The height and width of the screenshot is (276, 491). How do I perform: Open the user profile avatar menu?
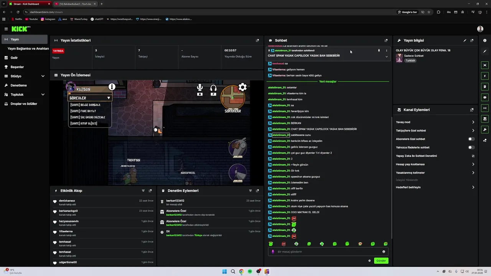pyautogui.click(x=480, y=29)
